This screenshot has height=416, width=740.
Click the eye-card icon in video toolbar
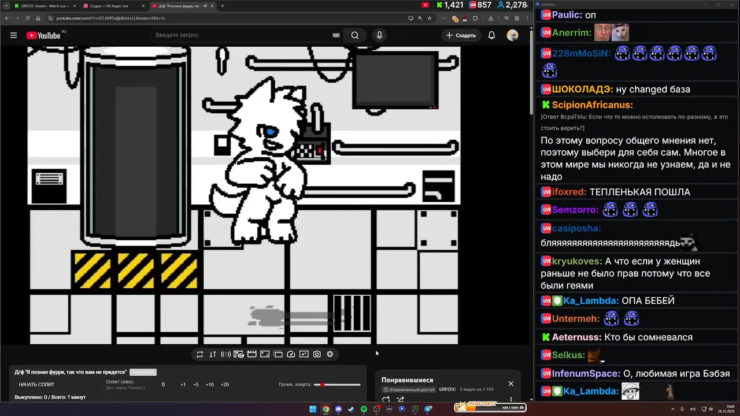tap(239, 354)
